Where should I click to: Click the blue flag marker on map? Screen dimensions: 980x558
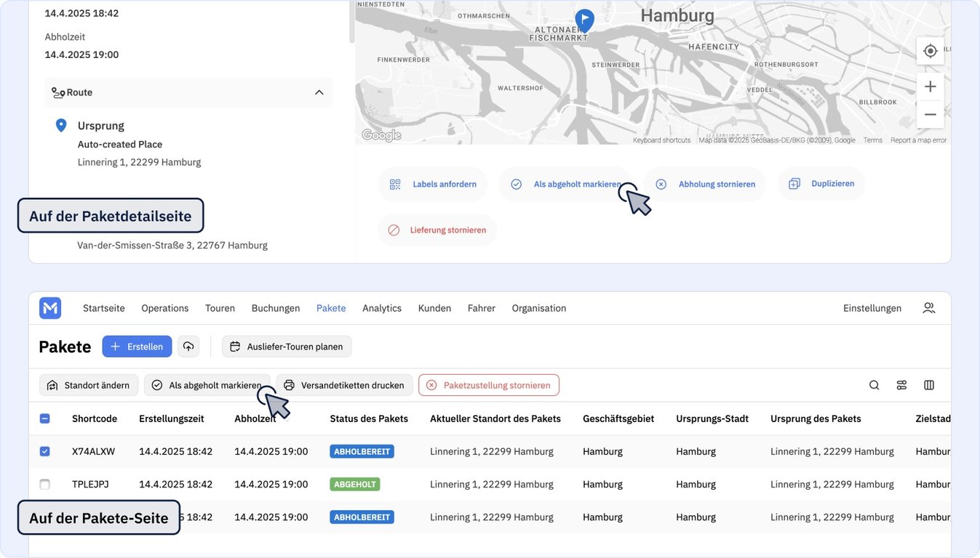pos(584,20)
